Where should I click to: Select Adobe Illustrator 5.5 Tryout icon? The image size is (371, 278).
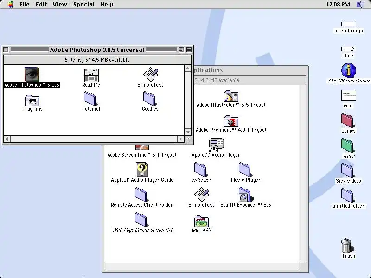tap(231, 96)
